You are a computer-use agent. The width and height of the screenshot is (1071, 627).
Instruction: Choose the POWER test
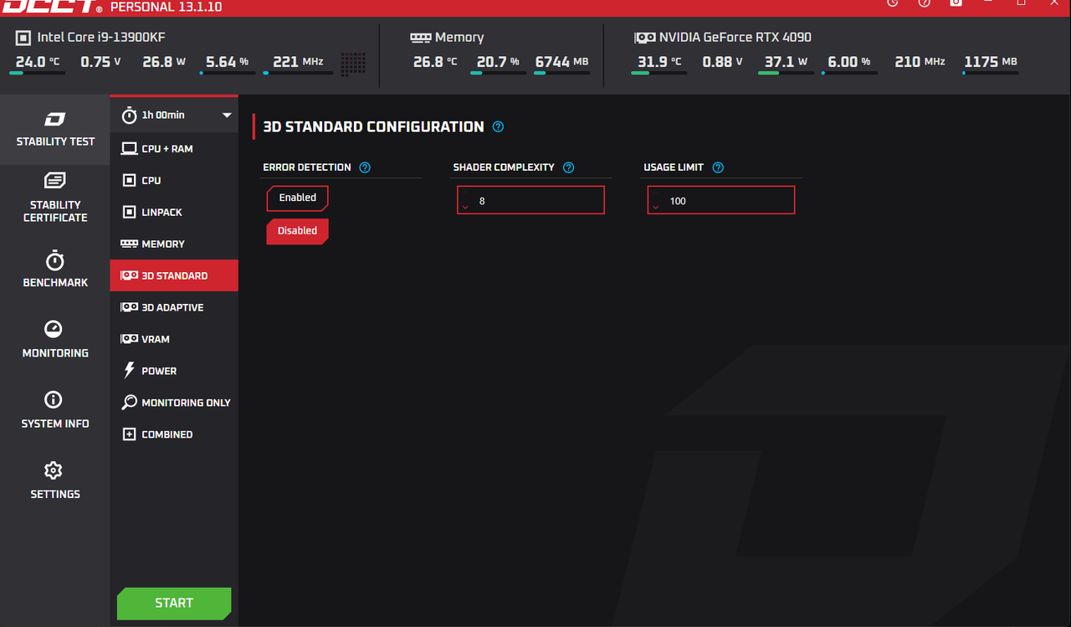click(174, 371)
